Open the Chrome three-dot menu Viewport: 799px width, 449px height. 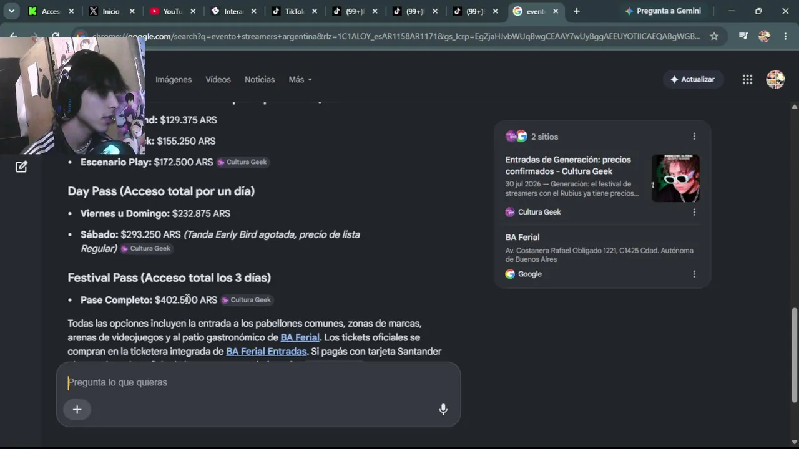coord(785,36)
